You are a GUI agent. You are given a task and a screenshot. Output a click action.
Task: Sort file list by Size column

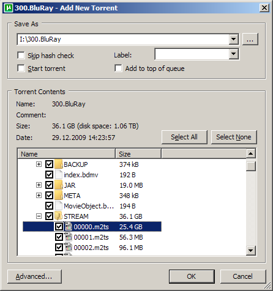point(138,154)
